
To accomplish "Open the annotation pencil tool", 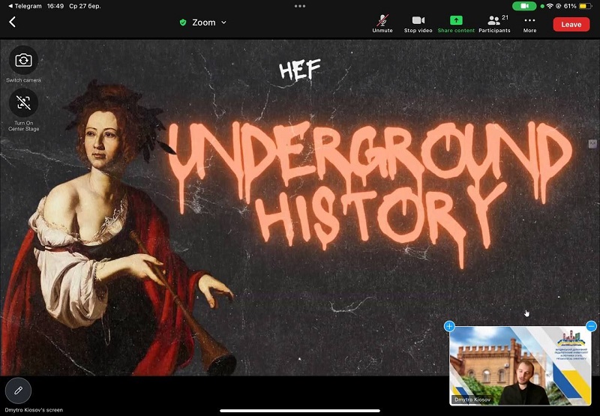I will pos(18,391).
